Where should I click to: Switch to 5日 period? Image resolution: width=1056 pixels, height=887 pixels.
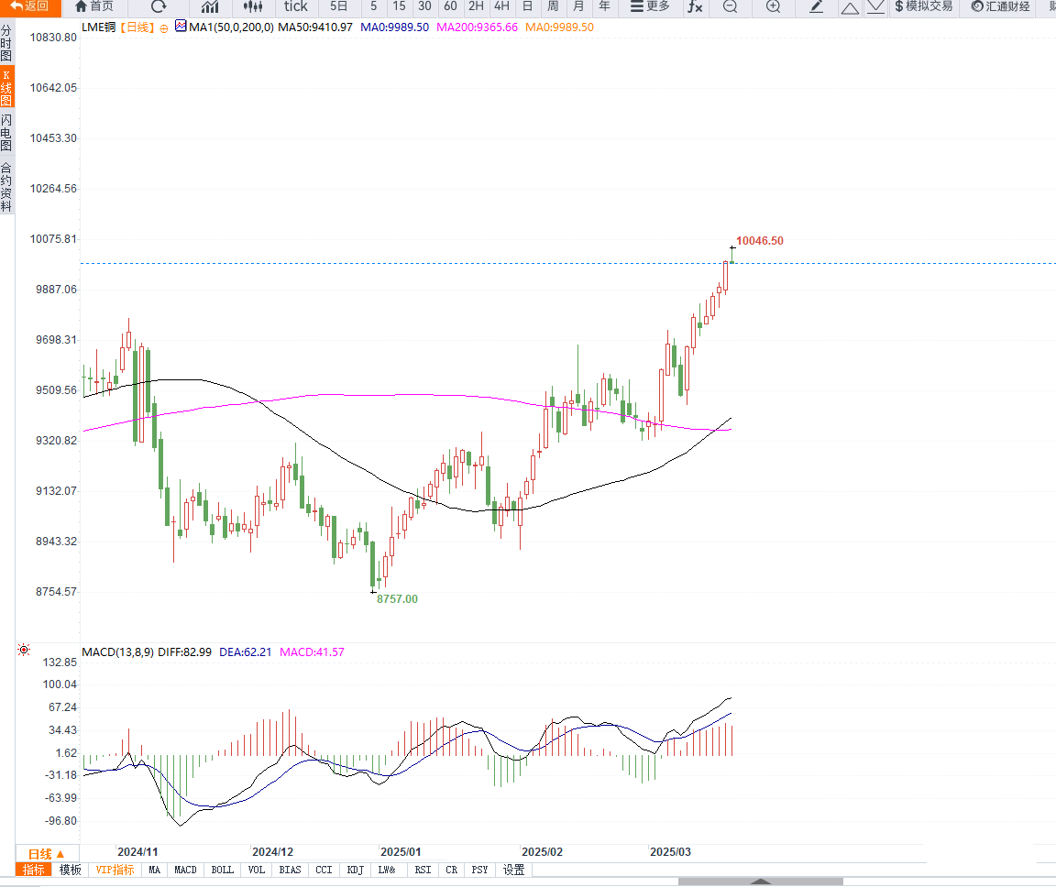click(x=338, y=6)
